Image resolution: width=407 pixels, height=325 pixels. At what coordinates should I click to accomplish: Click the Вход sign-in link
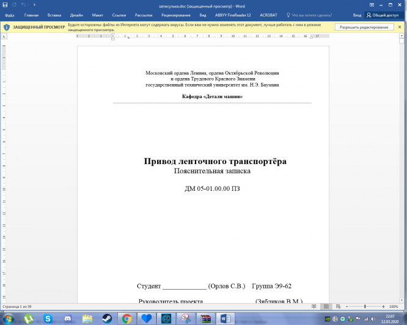(x=357, y=15)
